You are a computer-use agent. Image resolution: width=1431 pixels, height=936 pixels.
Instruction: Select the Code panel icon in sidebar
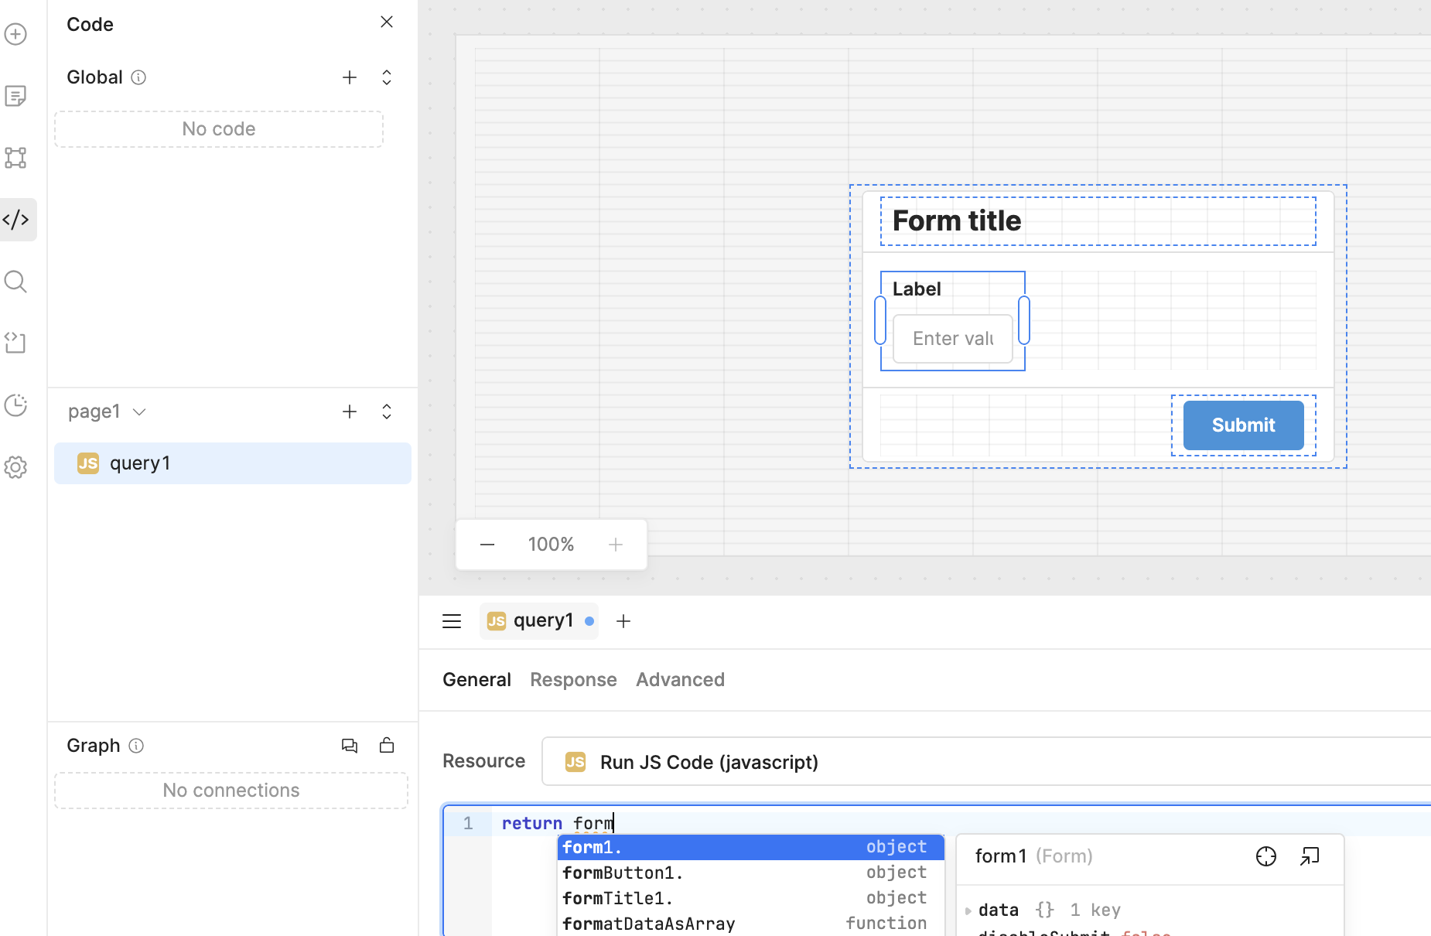pyautogui.click(x=15, y=220)
